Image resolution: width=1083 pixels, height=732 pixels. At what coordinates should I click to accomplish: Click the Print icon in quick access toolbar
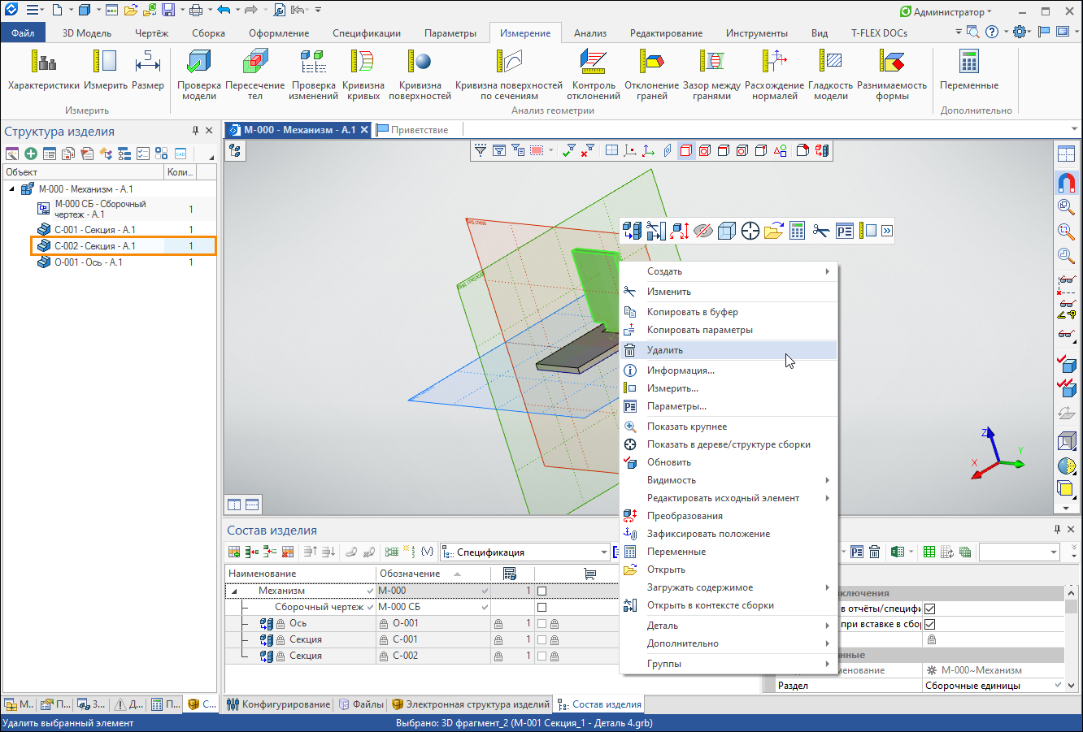click(x=195, y=11)
